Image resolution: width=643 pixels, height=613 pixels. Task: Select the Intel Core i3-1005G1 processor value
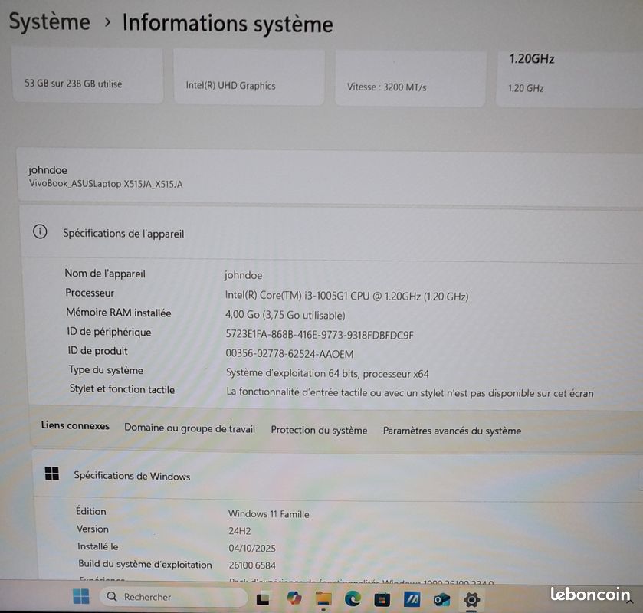(x=346, y=296)
